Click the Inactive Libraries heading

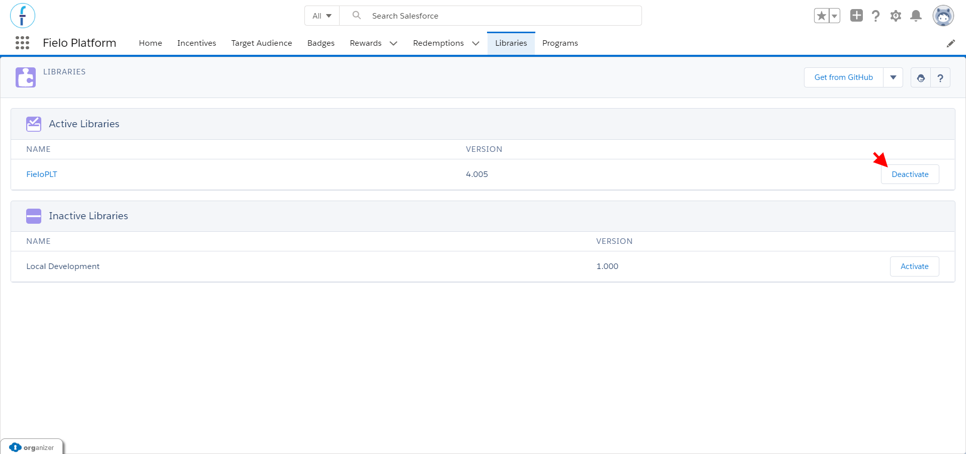[89, 216]
